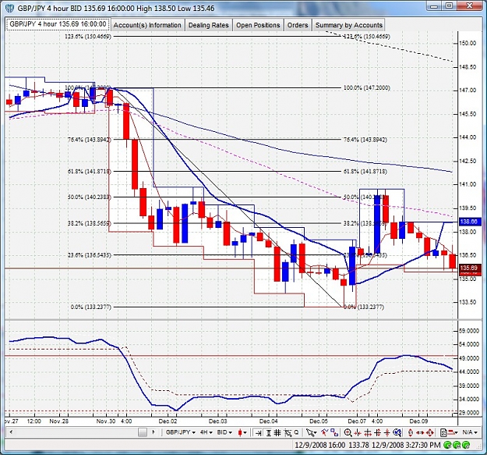Open the candlestick chart type dropdown

242,432
